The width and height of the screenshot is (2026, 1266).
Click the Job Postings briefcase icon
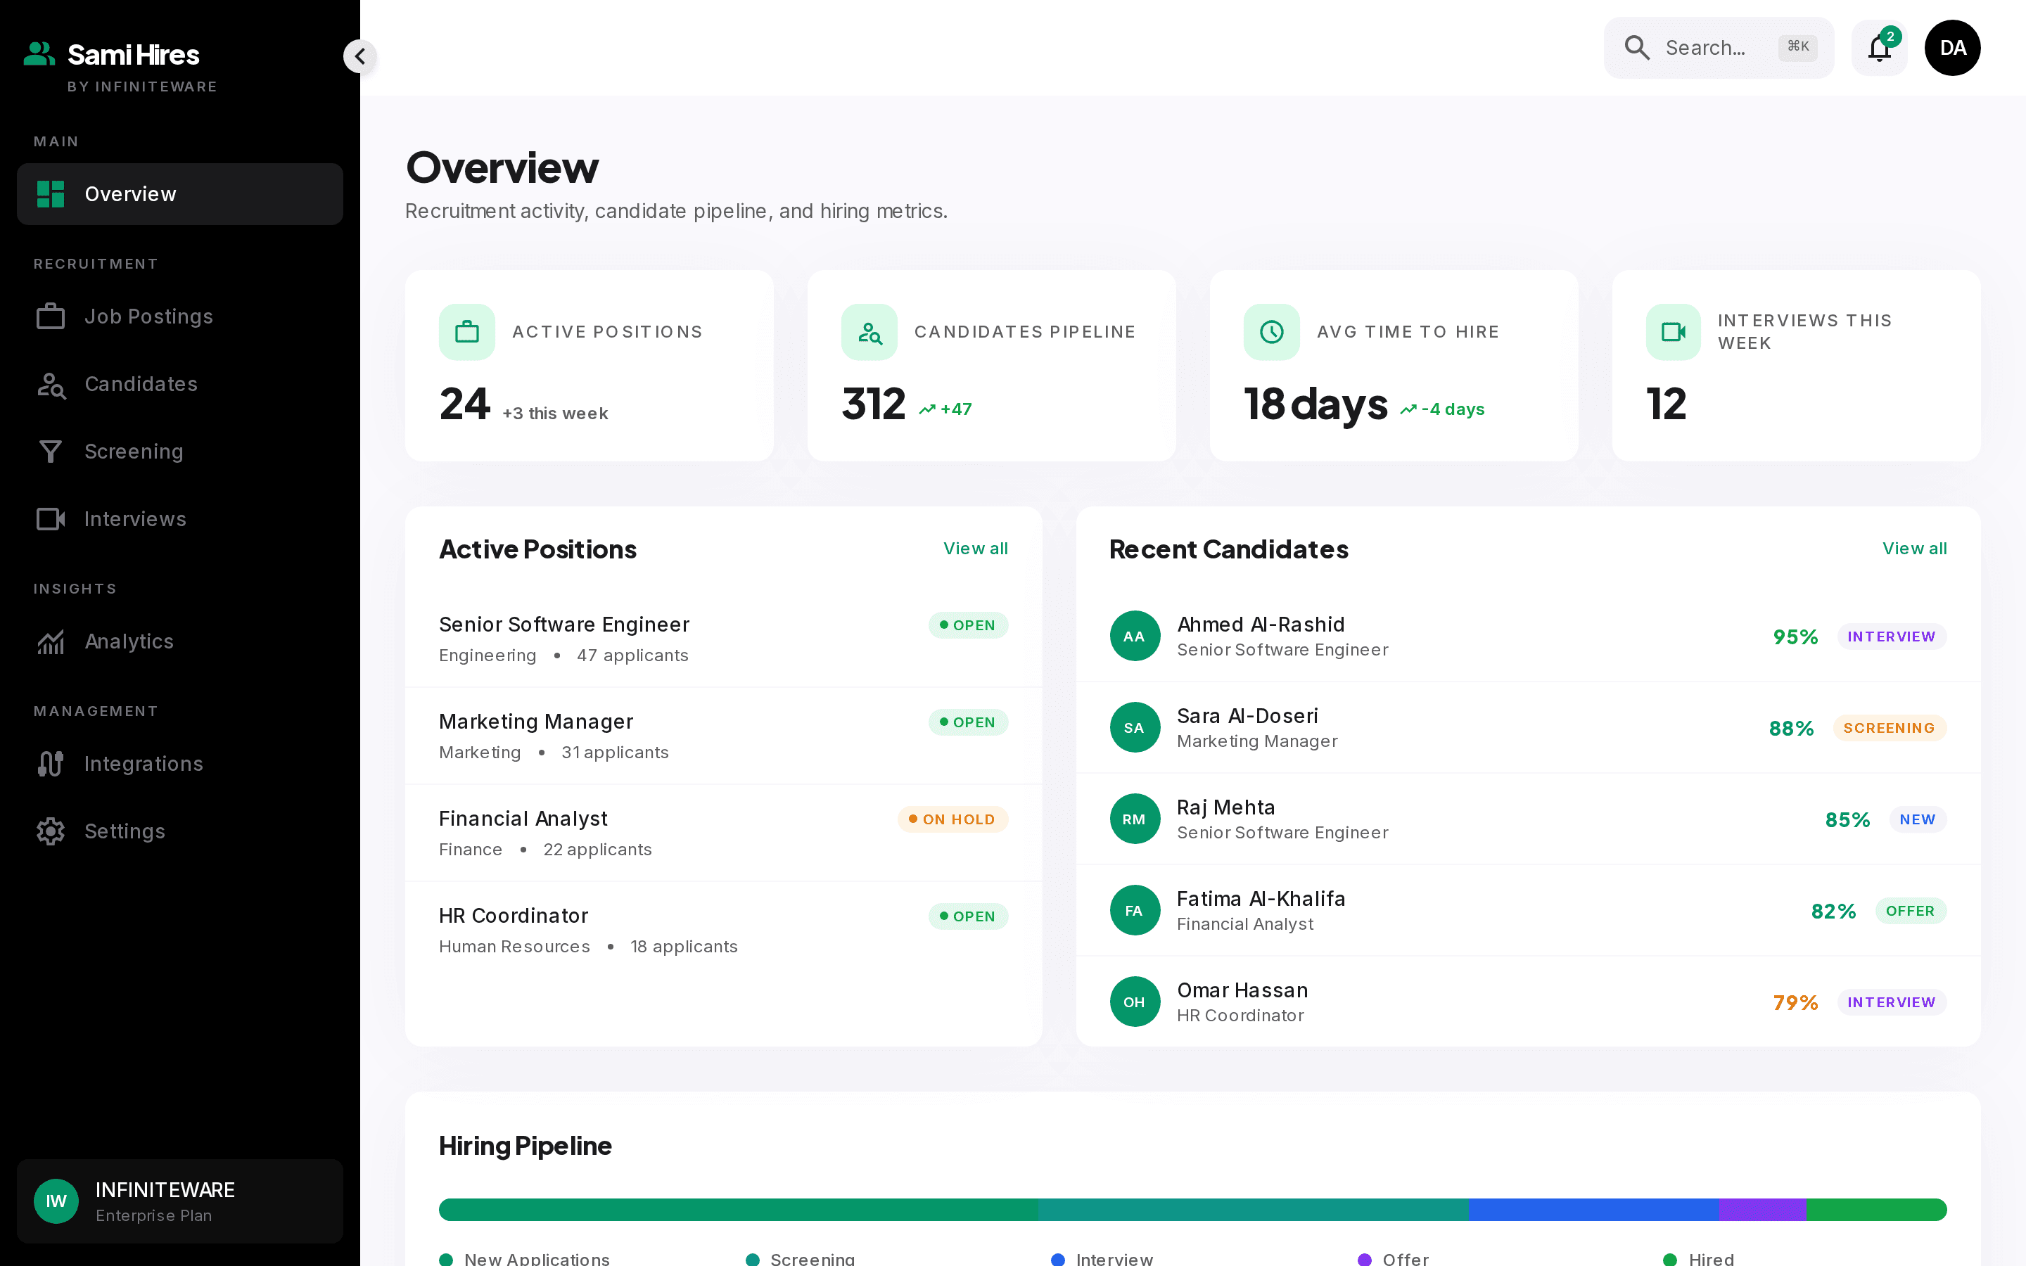click(x=51, y=316)
